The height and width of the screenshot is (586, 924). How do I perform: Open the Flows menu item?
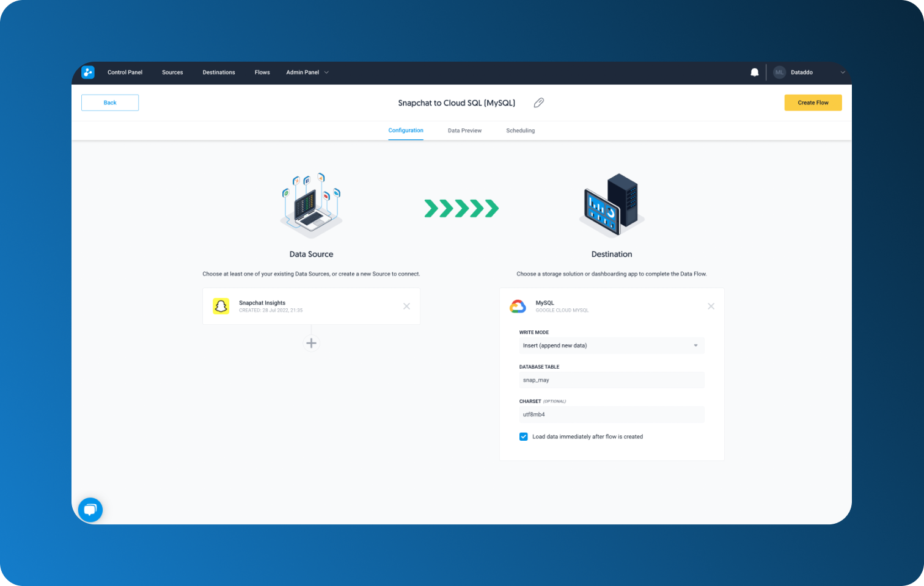[x=262, y=72]
